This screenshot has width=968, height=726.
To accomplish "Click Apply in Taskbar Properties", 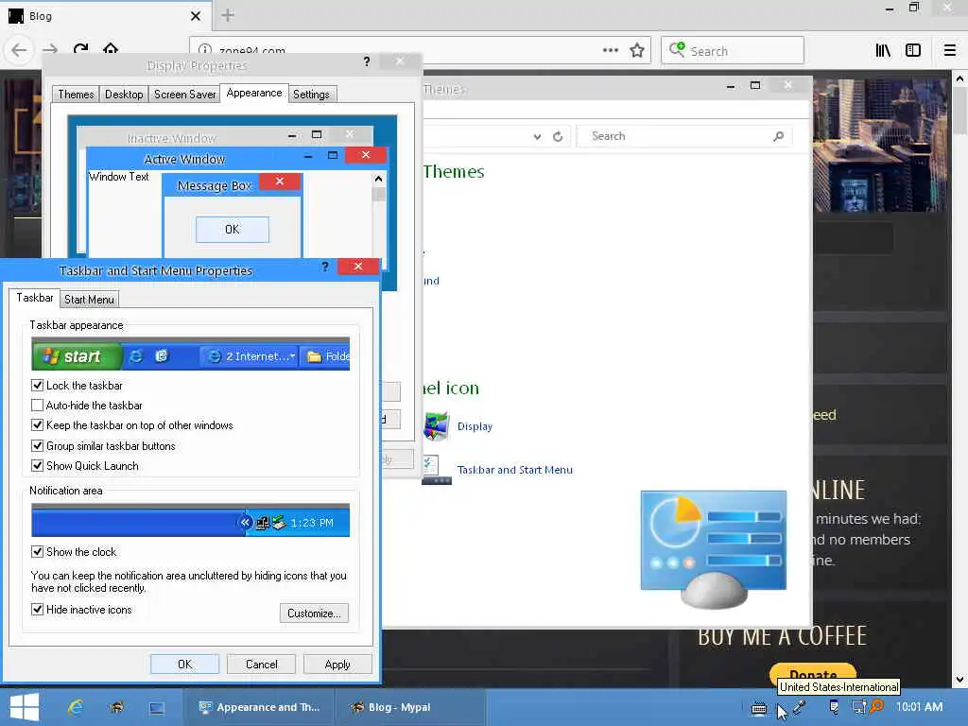I will pyautogui.click(x=337, y=665).
